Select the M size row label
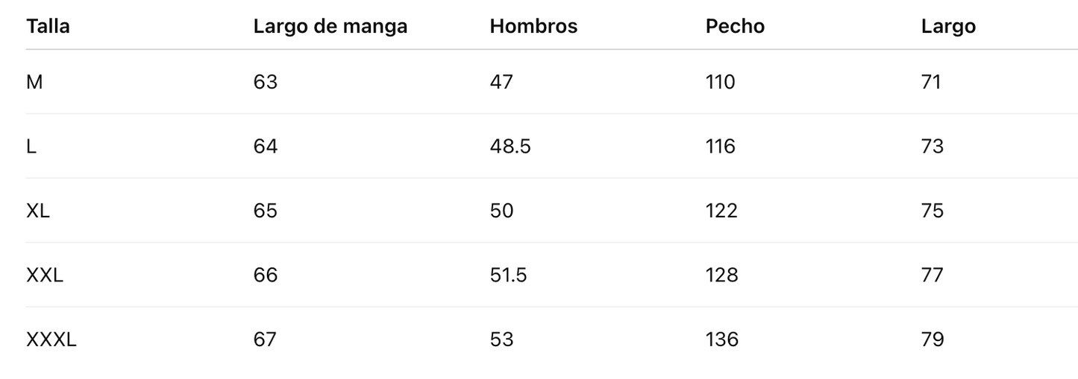The width and height of the screenshot is (1078, 379). (34, 82)
